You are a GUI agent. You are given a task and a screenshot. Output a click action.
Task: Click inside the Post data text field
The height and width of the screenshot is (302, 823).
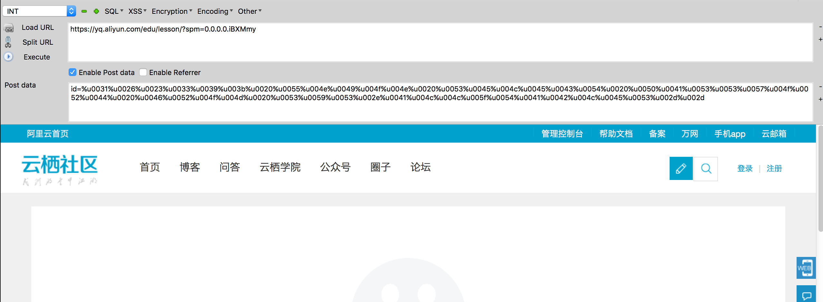click(440, 109)
